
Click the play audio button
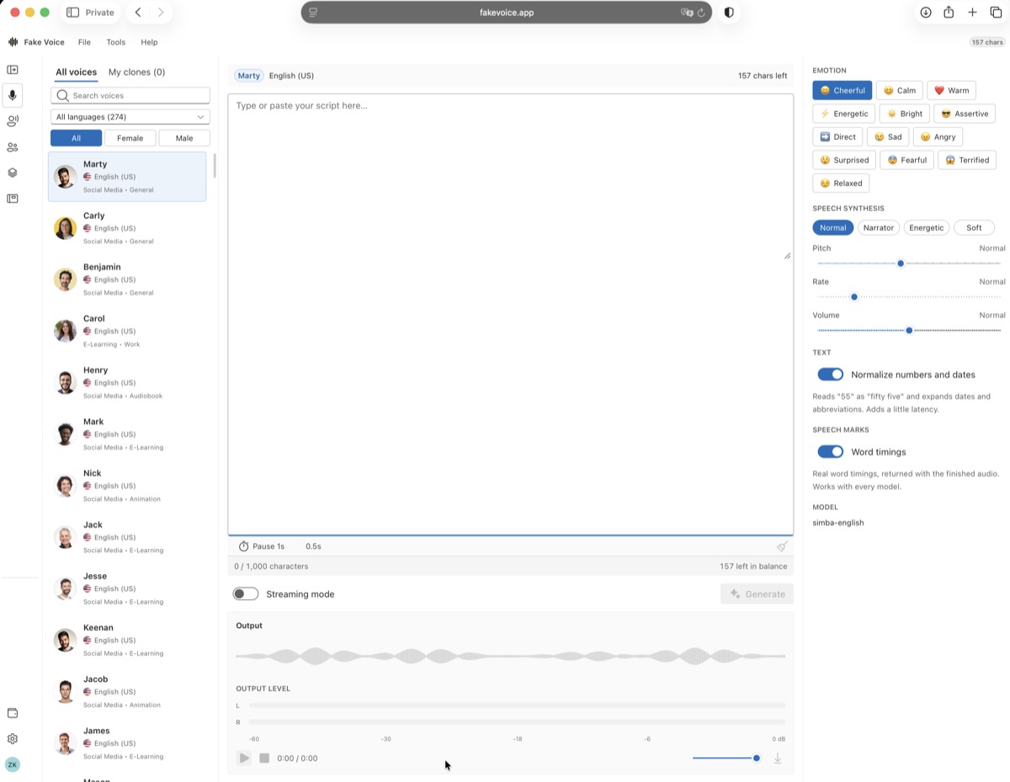tap(244, 758)
